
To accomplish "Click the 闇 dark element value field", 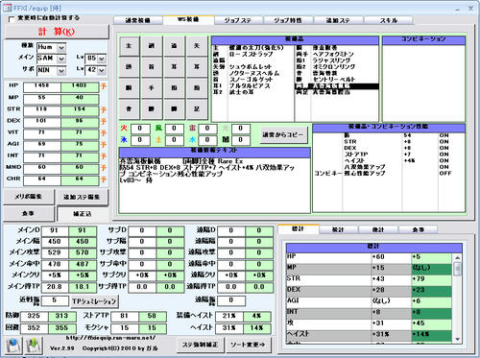I will pos(241,140).
